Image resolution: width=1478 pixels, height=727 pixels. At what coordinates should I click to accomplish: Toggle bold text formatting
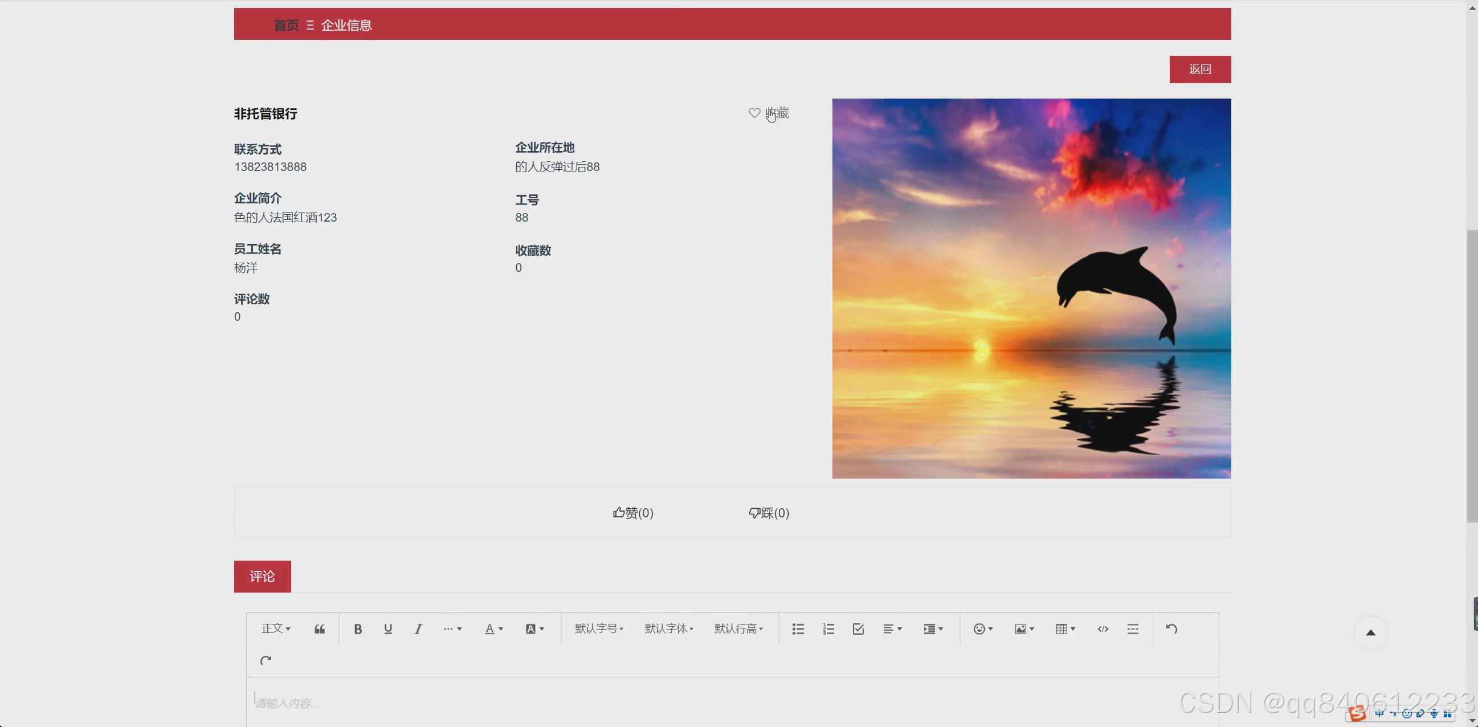tap(357, 628)
